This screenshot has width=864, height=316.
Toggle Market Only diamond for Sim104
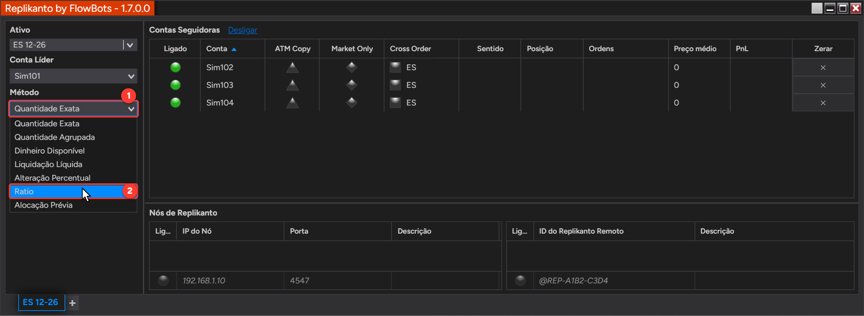point(351,103)
